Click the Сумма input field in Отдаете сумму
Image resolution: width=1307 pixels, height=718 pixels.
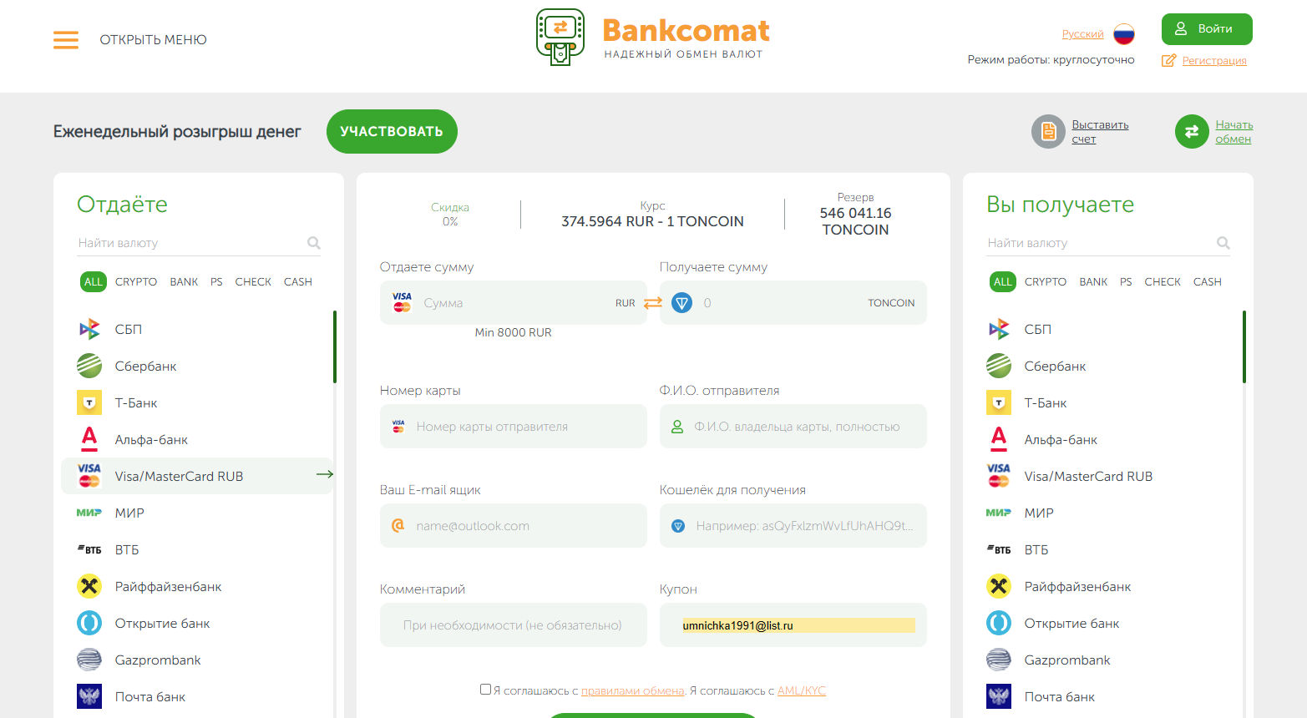coord(513,303)
